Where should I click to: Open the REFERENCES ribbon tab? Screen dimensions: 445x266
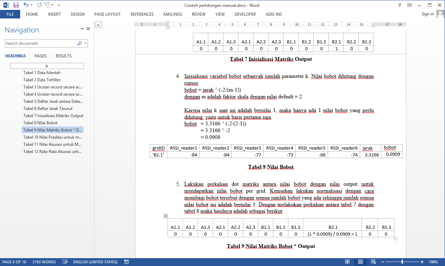pyautogui.click(x=142, y=14)
